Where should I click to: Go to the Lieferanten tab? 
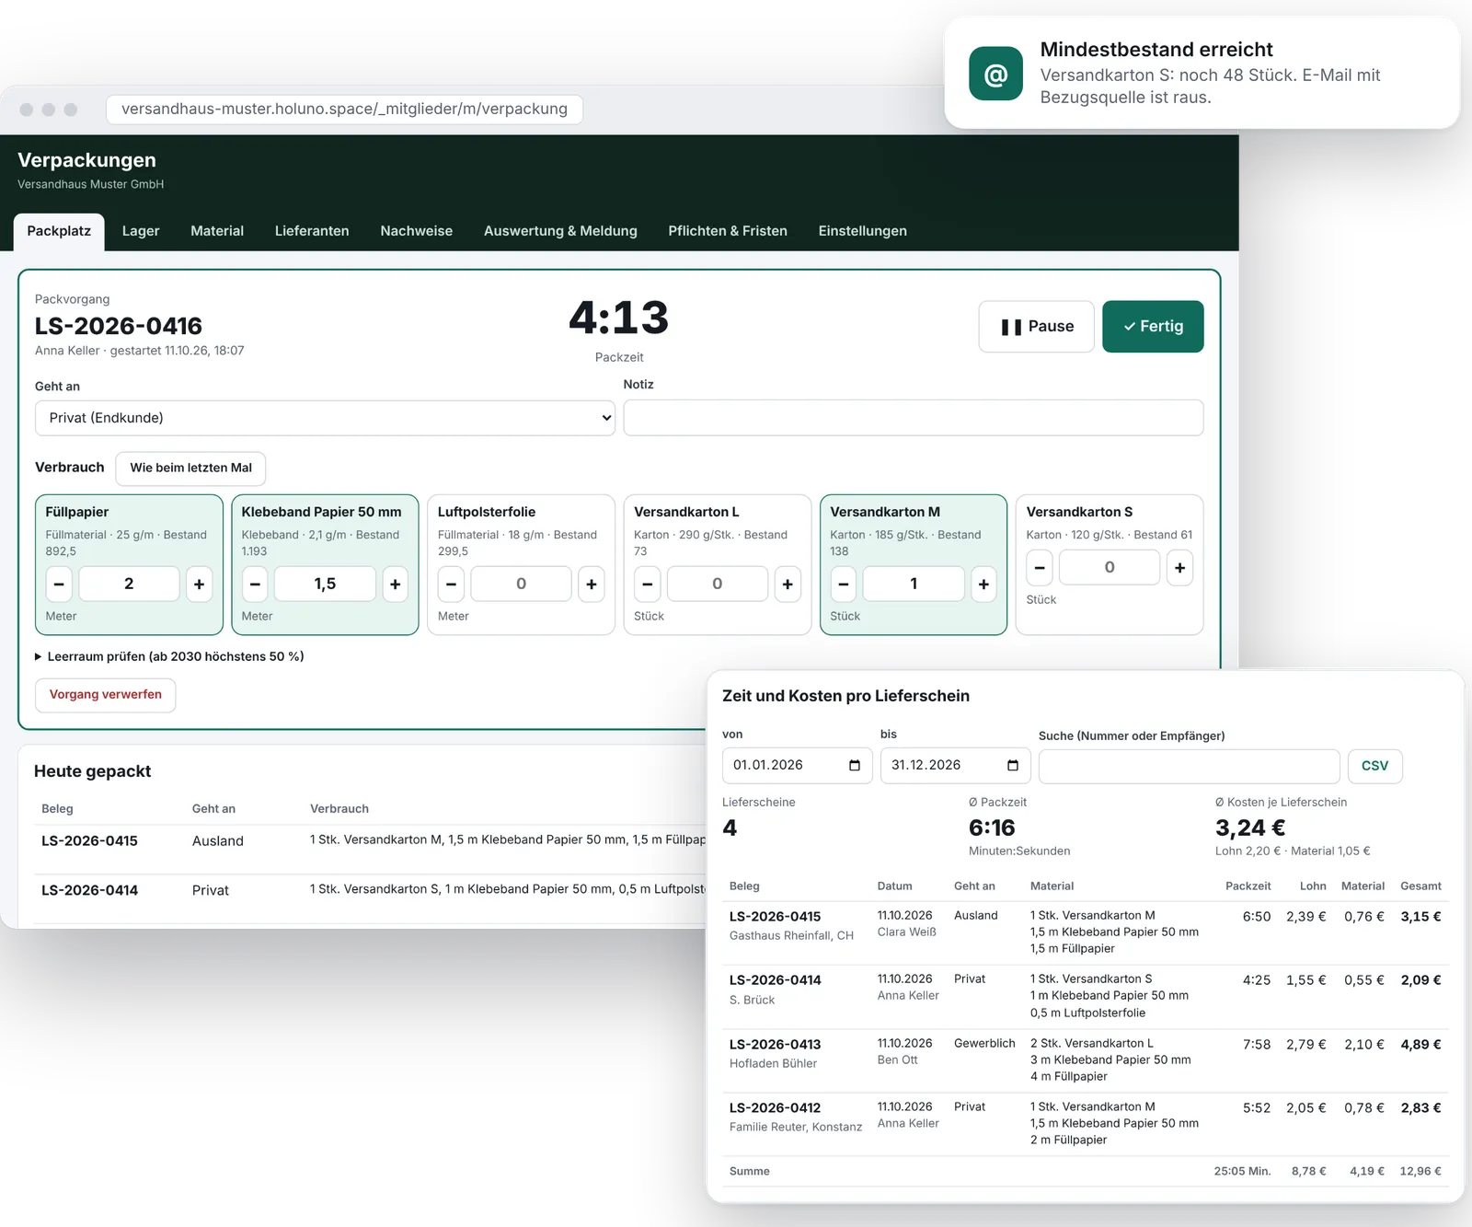(x=312, y=231)
